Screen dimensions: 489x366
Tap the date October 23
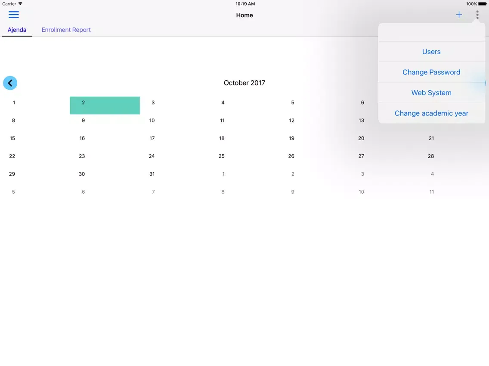(82, 156)
